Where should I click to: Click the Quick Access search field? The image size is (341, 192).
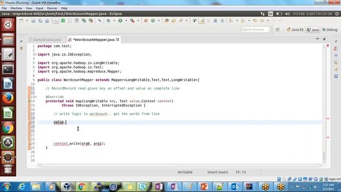[x=255, y=29]
